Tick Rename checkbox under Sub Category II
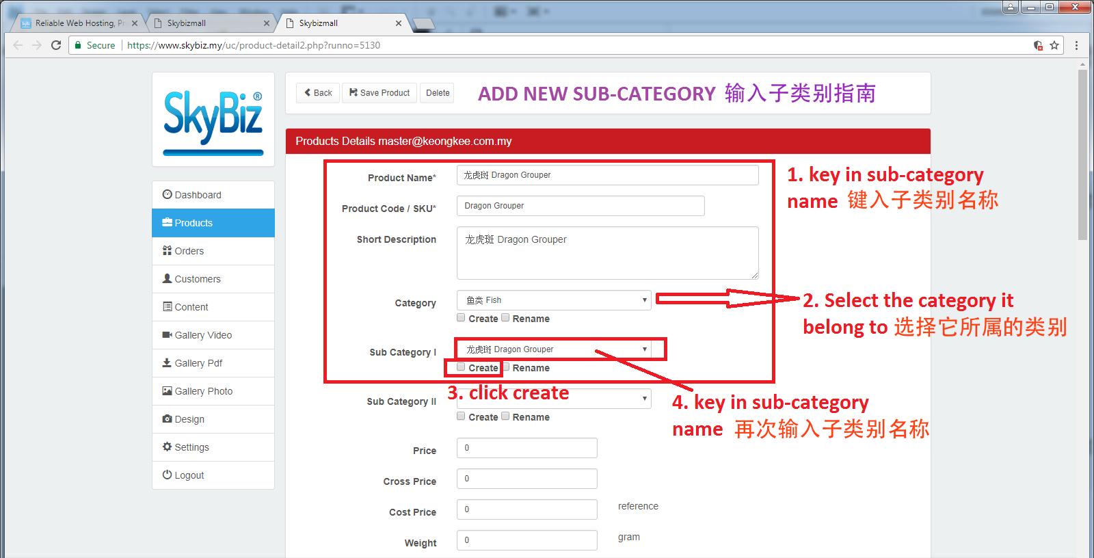Viewport: 1094px width, 558px height. tap(505, 416)
